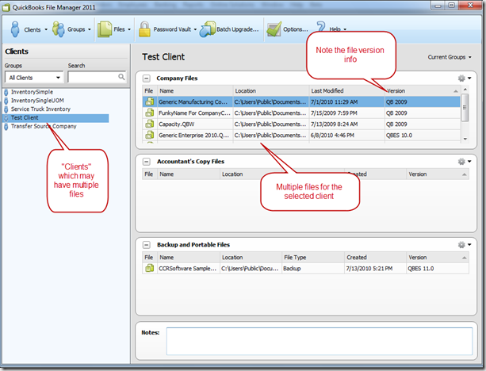Click the Backup and Portable Files gear icon
This screenshot has width=486, height=371.
[461, 245]
